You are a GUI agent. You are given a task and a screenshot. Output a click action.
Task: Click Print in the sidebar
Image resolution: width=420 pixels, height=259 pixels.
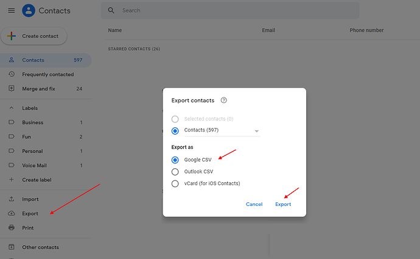(46, 228)
